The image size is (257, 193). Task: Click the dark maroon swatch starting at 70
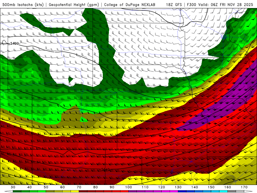click(83, 191)
